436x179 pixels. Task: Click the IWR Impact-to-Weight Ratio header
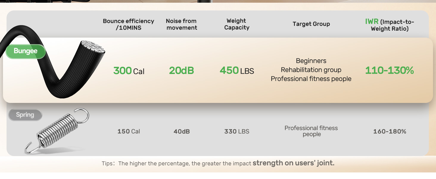[x=390, y=25]
